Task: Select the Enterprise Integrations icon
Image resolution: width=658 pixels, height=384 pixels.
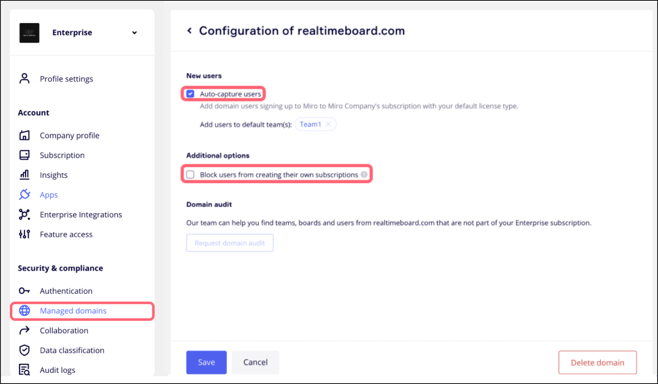Action: point(25,214)
